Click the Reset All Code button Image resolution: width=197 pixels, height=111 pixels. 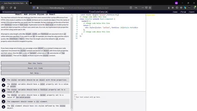pyautogui.click(x=35, y=68)
